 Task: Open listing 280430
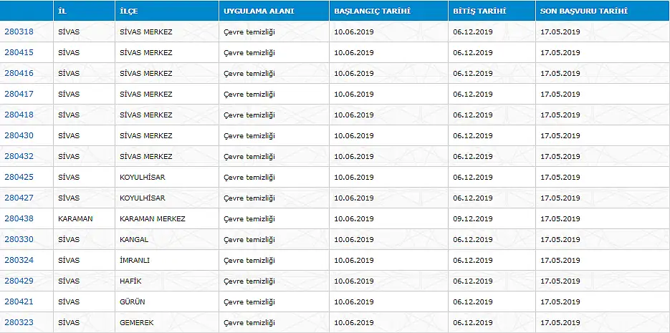(x=19, y=135)
